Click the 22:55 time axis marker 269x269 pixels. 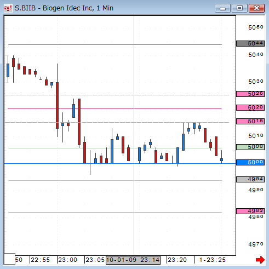40,260
